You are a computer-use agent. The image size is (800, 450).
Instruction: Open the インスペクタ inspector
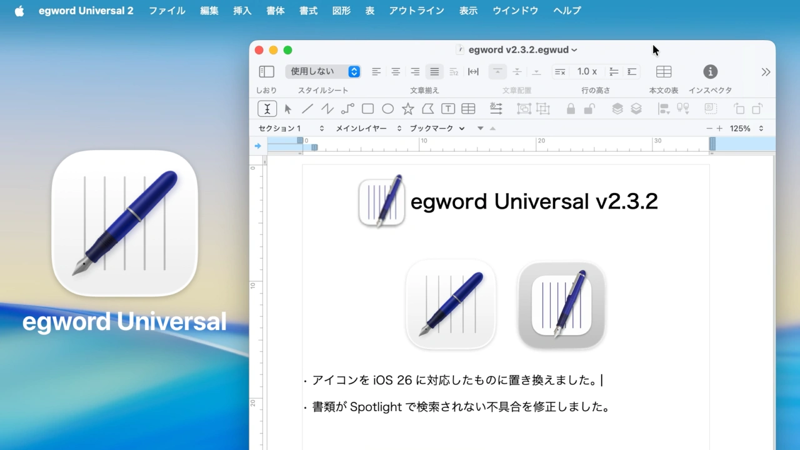pos(710,72)
